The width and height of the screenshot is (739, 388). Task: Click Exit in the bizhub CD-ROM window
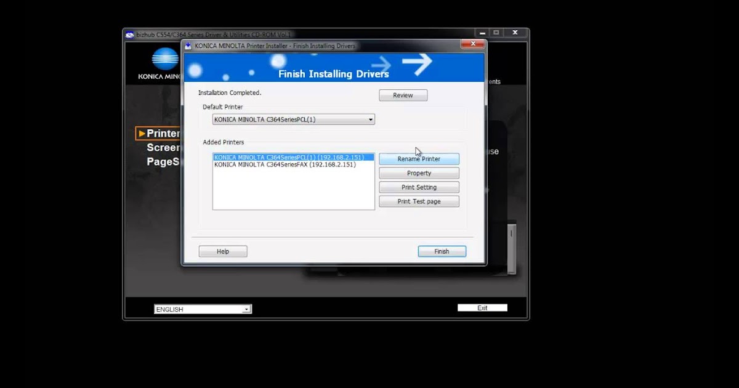[482, 308]
